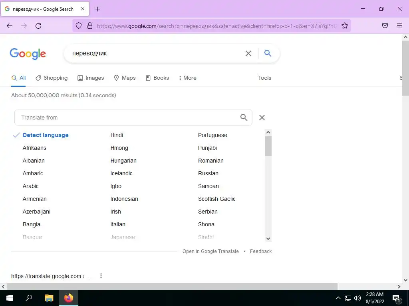Expand the More search options
409x306 pixels.
[x=188, y=78]
